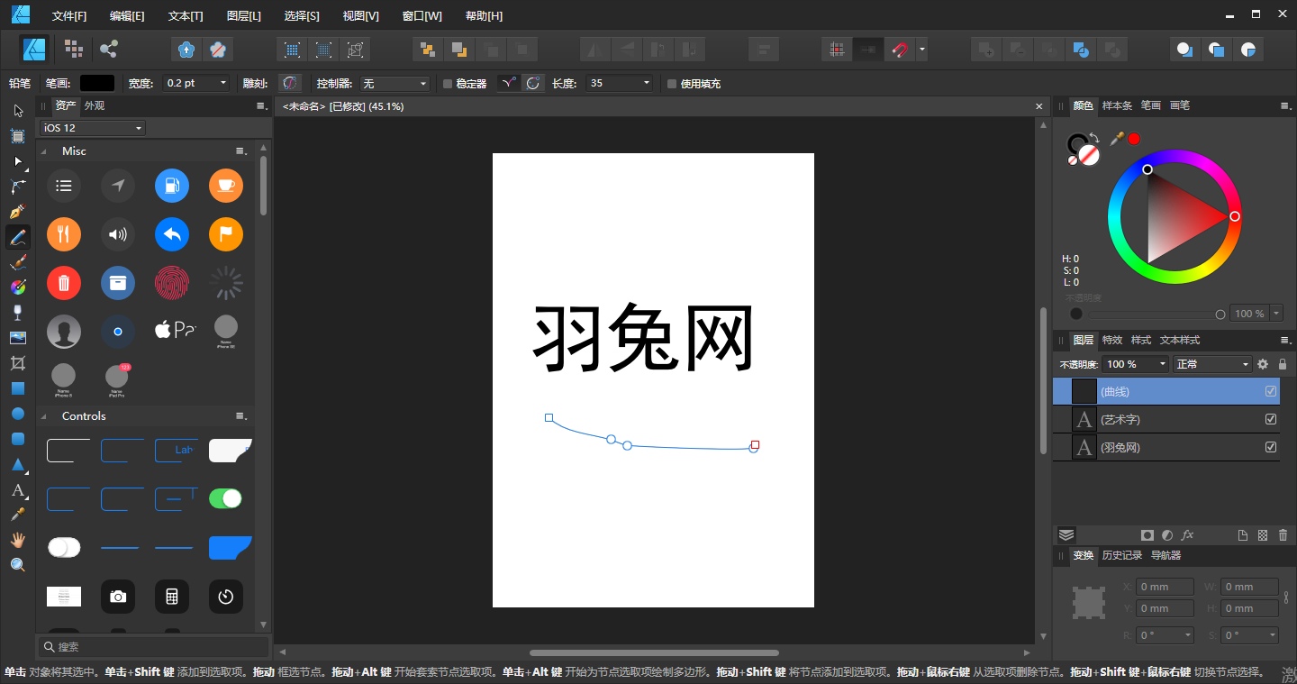Add the trash can asset icon
The height and width of the screenshot is (684, 1297).
pyautogui.click(x=64, y=283)
